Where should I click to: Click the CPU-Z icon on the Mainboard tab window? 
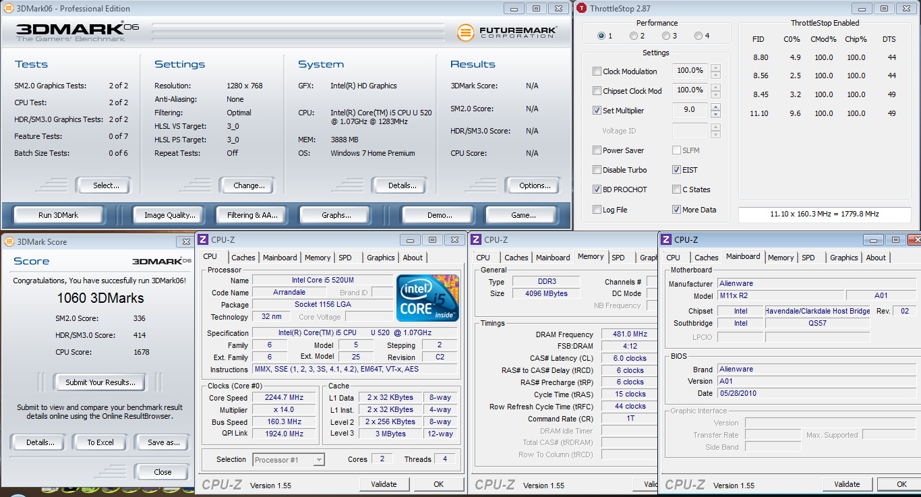click(666, 239)
